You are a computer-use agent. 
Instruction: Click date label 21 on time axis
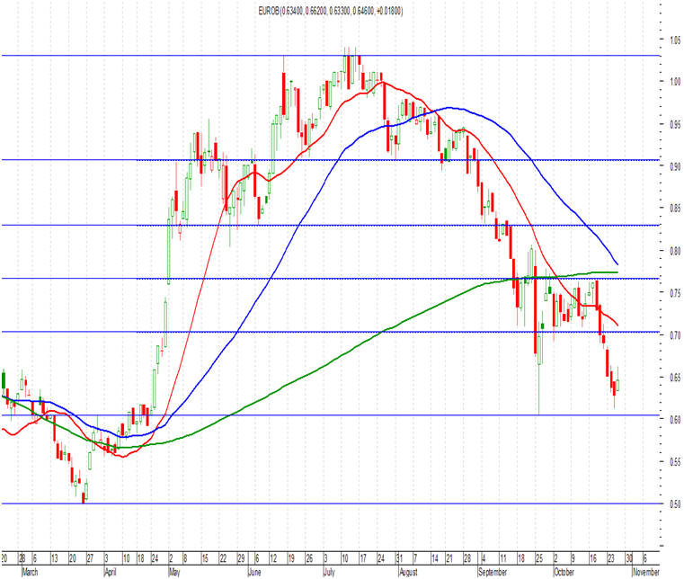449,558
